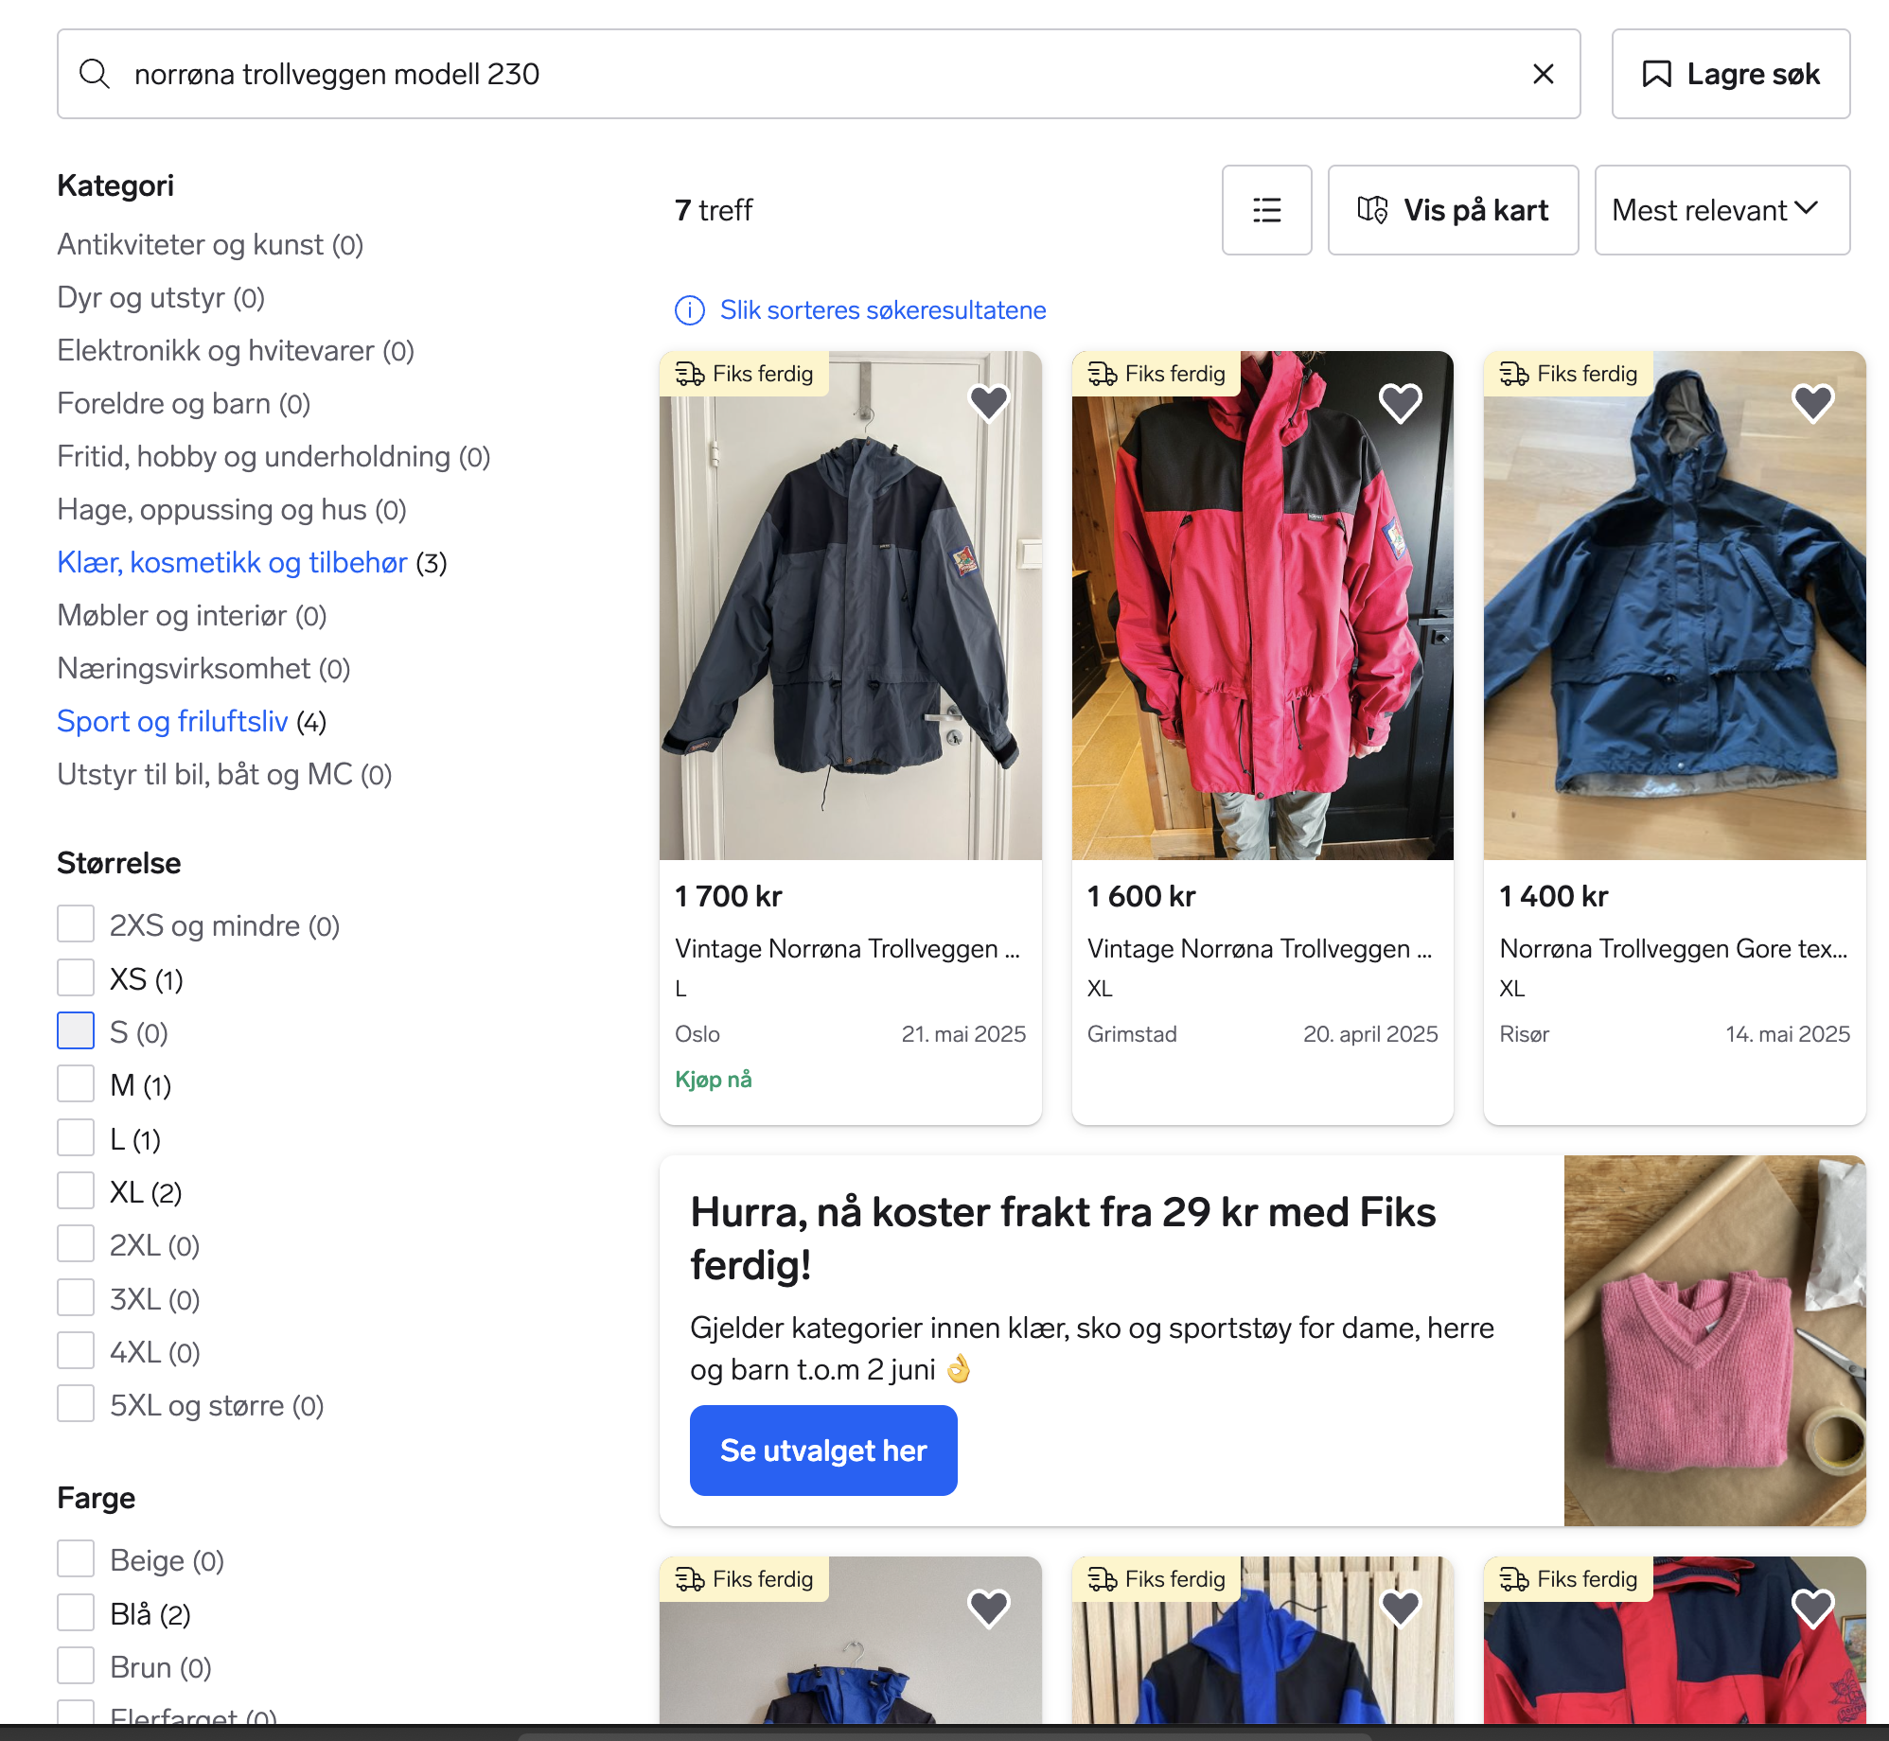Heart the bottom-right red jacket listing

click(1812, 1608)
